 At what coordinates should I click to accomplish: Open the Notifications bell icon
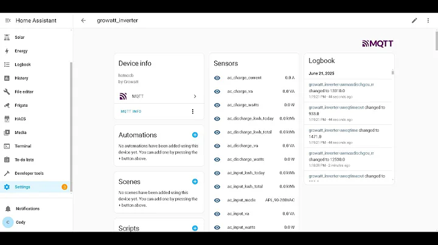[x=8, y=209]
